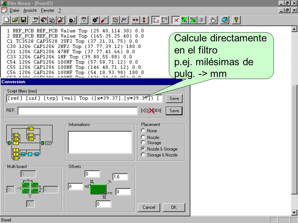This screenshot has height=223, width=298.
Task: Select the Y-down axis orientation icon
Action: click(164, 20)
